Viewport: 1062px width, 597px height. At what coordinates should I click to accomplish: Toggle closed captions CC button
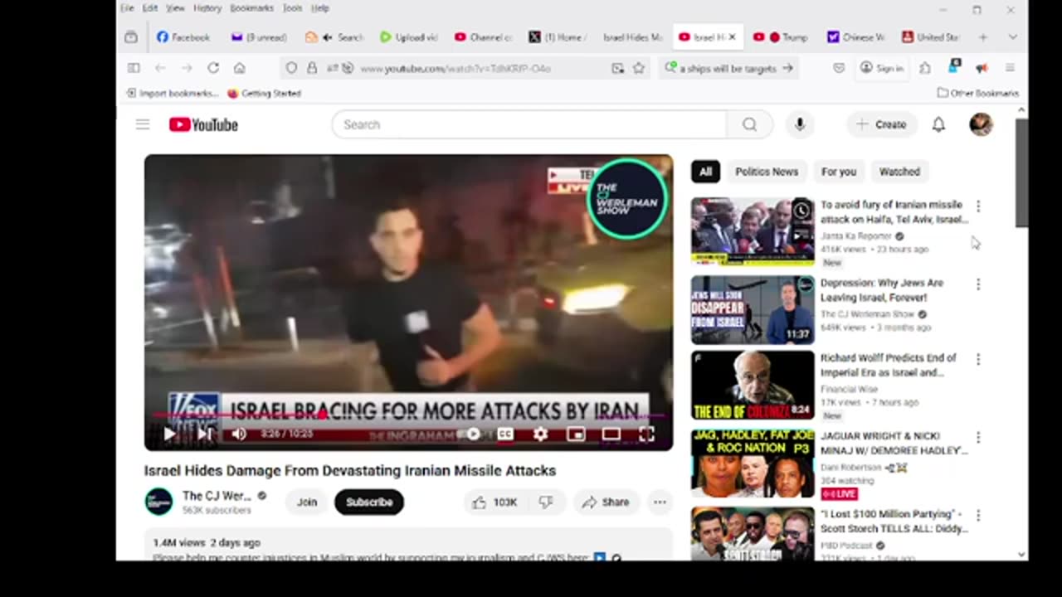(x=505, y=434)
